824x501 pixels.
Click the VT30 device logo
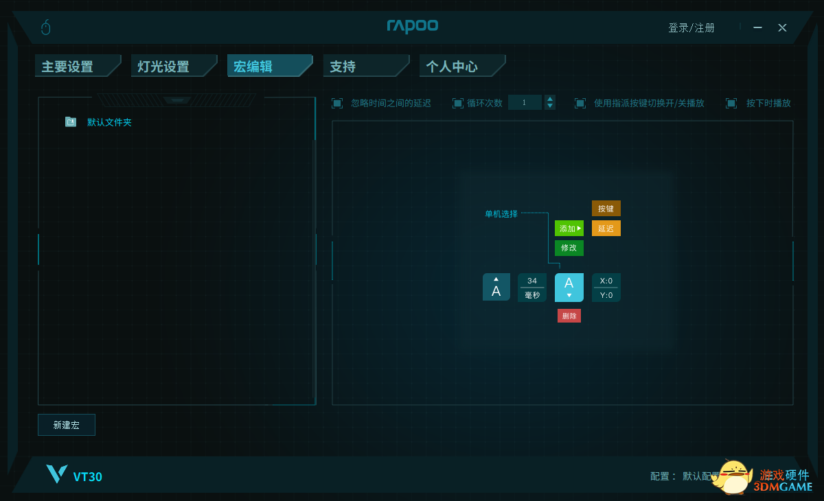click(74, 475)
